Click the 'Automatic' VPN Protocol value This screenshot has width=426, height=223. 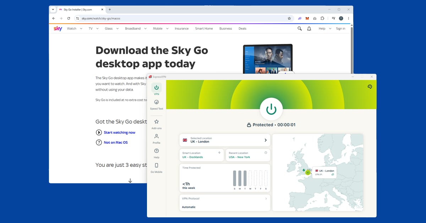[189, 207]
